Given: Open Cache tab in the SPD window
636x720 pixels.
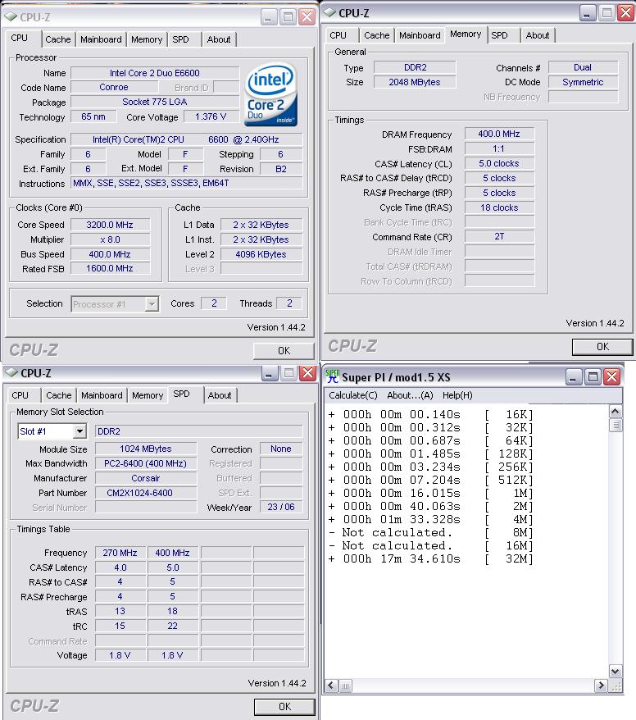Looking at the screenshot, I should (x=59, y=395).
